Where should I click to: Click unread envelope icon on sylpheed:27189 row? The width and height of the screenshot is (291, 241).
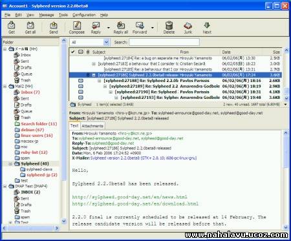(x=81, y=86)
